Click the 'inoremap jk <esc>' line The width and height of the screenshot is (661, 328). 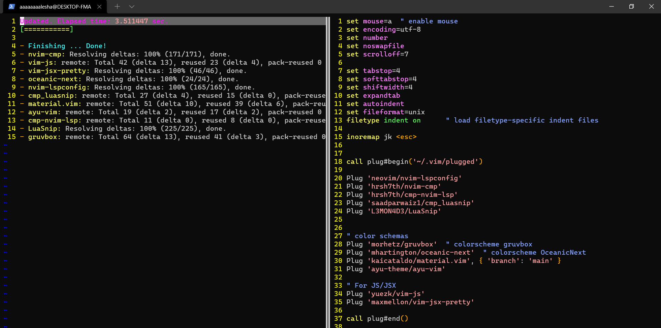coord(381,137)
